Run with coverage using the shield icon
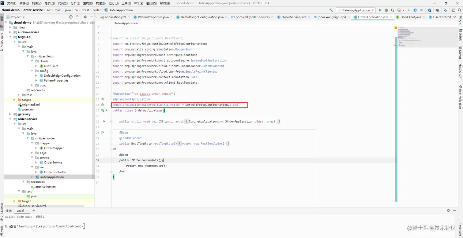The width and height of the screenshot is (463, 238). [x=393, y=10]
